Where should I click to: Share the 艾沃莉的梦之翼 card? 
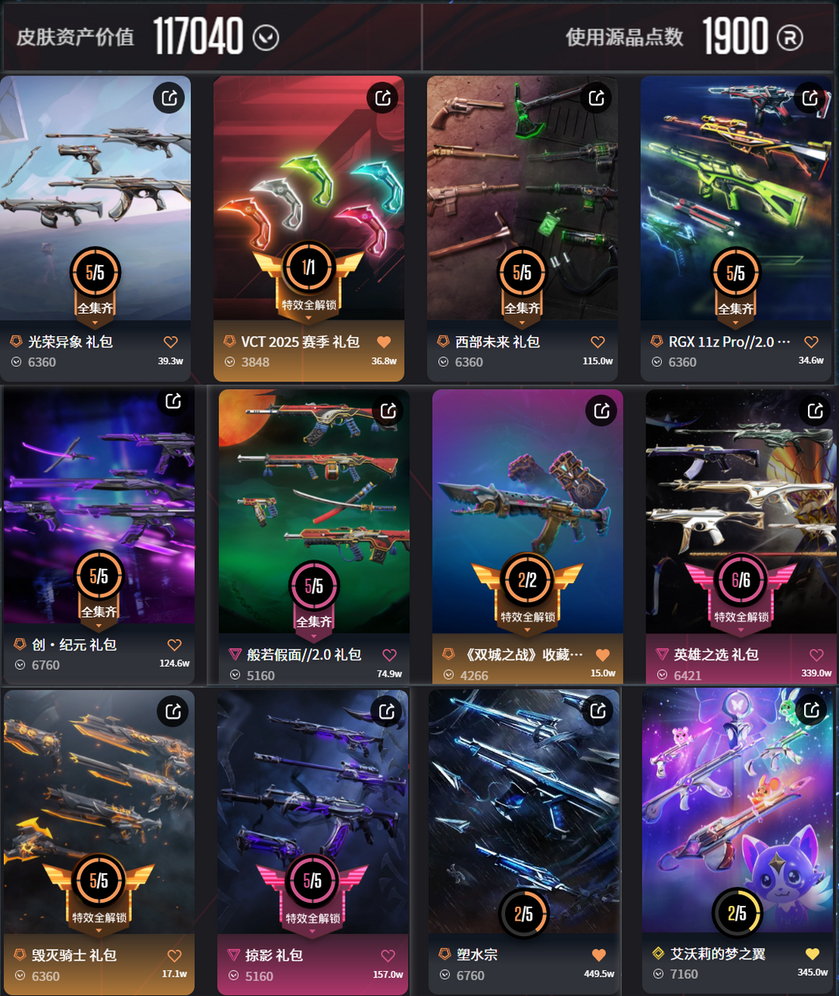click(x=811, y=709)
